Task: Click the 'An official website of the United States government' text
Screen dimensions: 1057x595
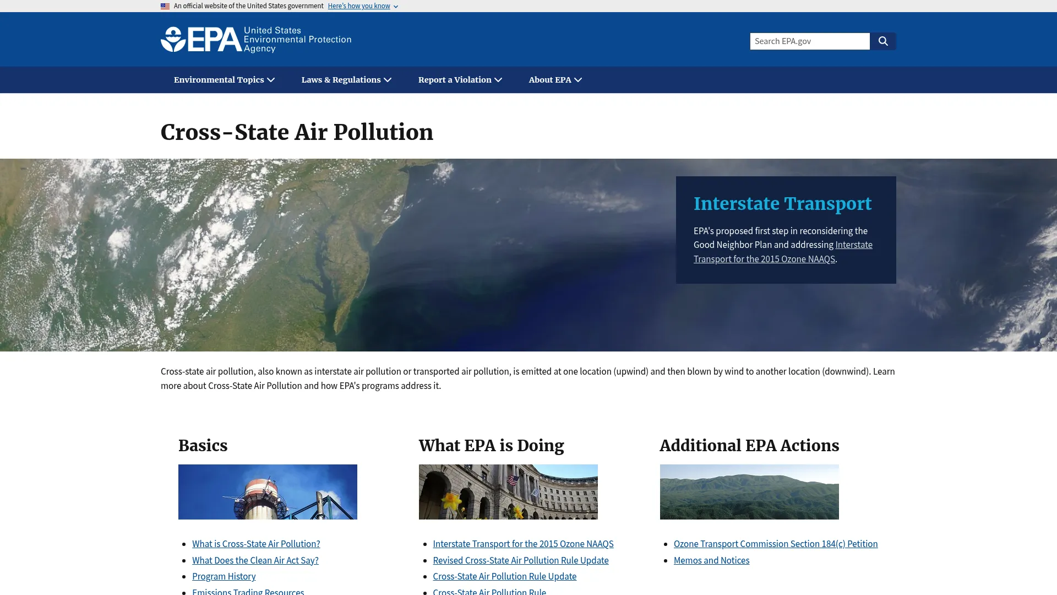Action: (248, 6)
